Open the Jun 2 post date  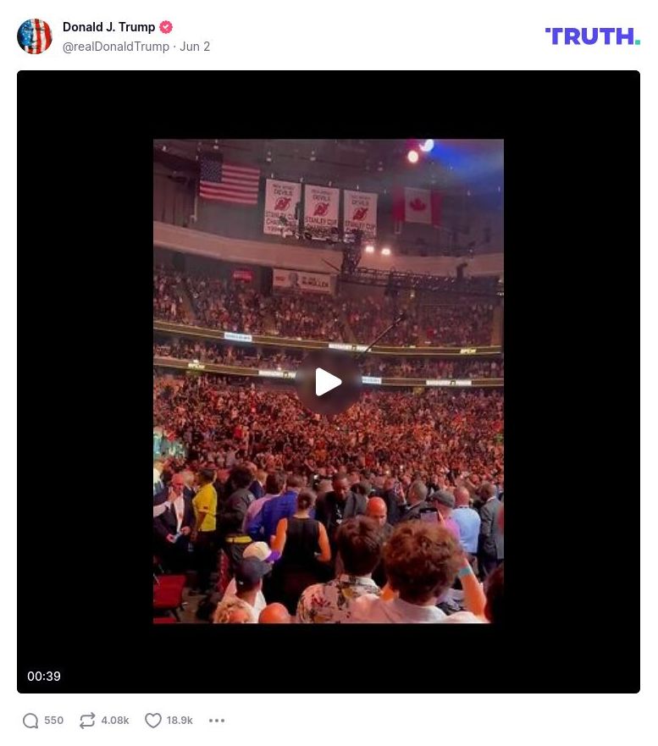click(195, 47)
